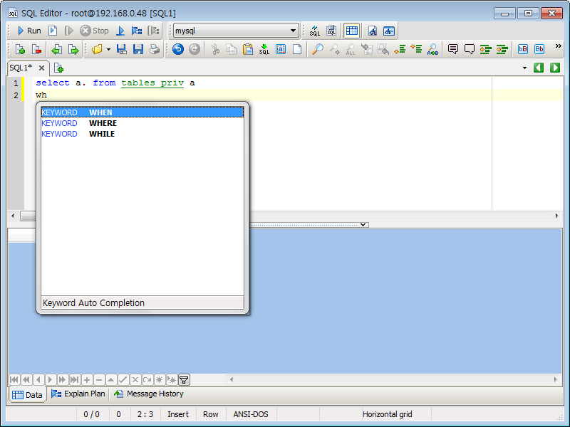Click the blue Undo icon

177,49
